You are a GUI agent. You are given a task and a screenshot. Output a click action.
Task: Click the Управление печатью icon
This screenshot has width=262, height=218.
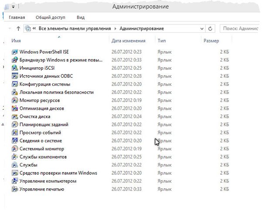click(x=15, y=189)
